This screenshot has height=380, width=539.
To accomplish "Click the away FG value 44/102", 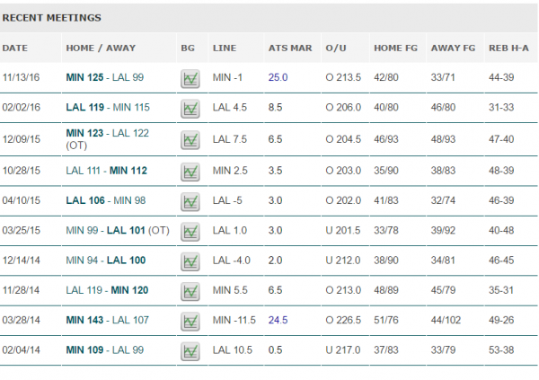I will (446, 320).
